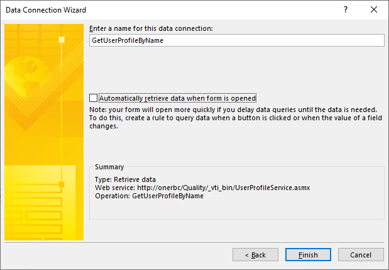Go back with the Back button
This screenshot has width=389, height=270.
[x=255, y=255]
